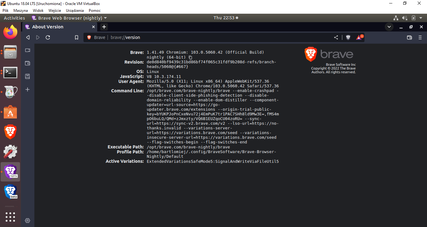Open the Urządzenia menu in VirtualBox
Image resolution: width=427 pixels, height=227 pixels.
(75, 10)
